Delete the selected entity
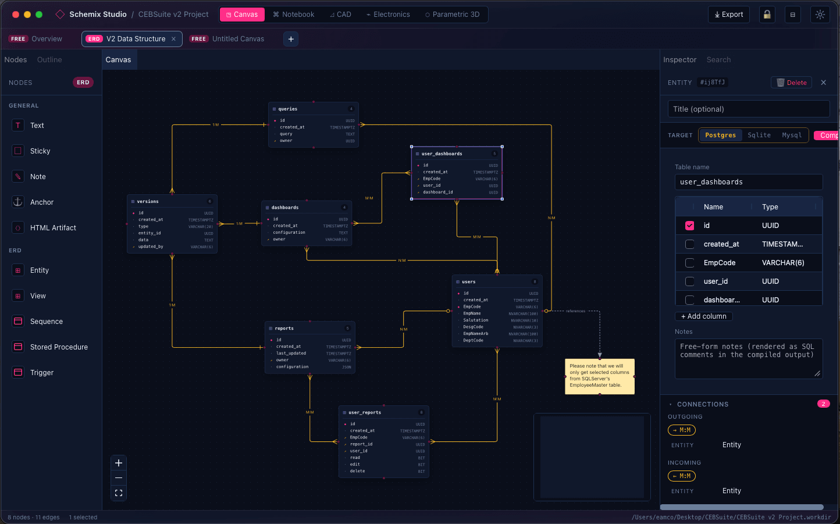The width and height of the screenshot is (840, 524). click(x=791, y=83)
